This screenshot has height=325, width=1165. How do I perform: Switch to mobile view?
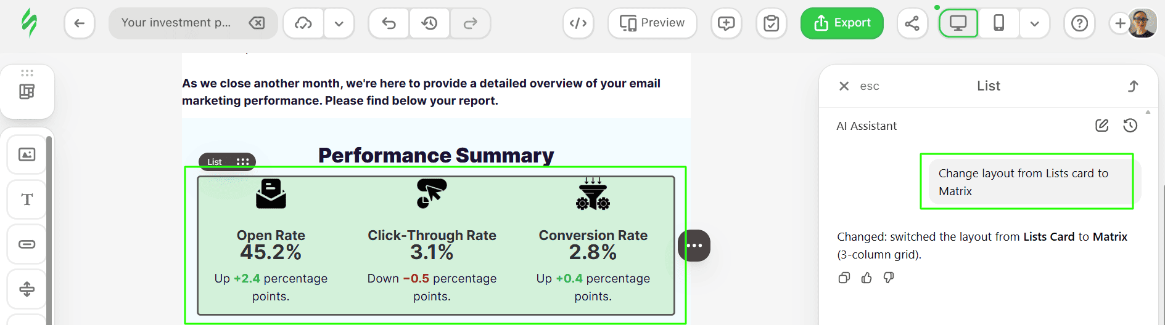pos(998,23)
